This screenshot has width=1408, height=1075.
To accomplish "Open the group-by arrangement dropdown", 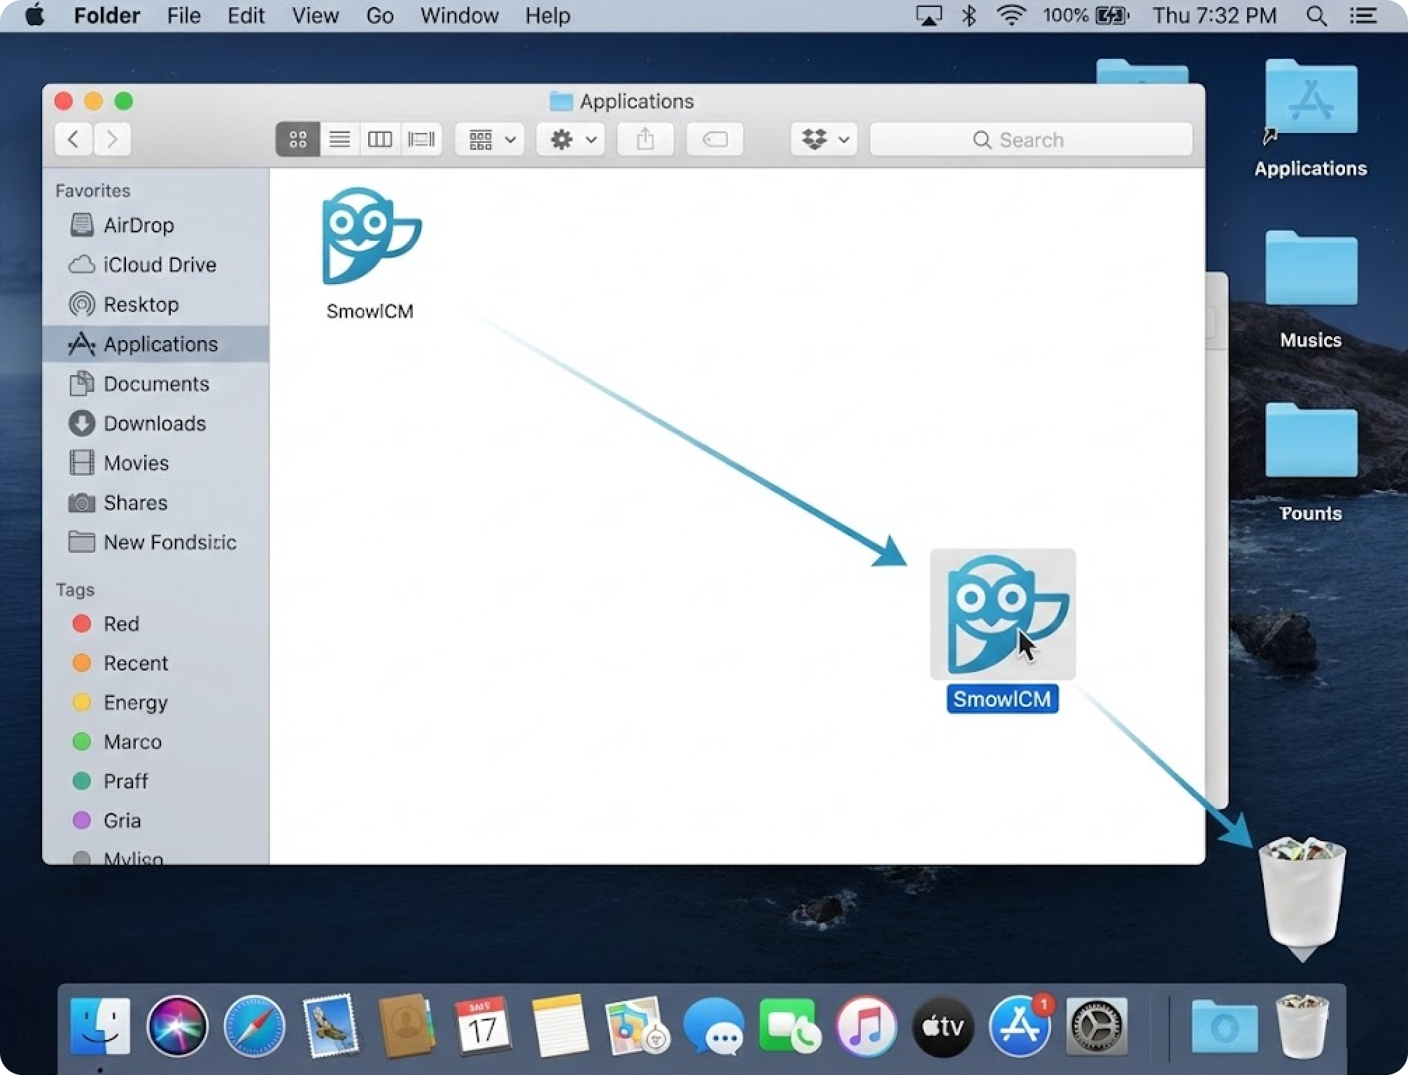I will pos(490,139).
